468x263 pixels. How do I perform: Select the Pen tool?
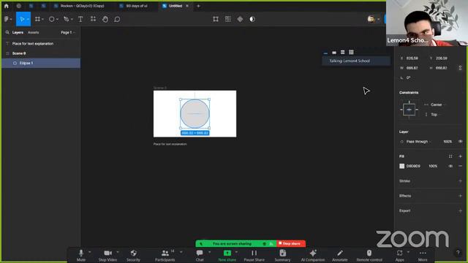(x=67, y=19)
